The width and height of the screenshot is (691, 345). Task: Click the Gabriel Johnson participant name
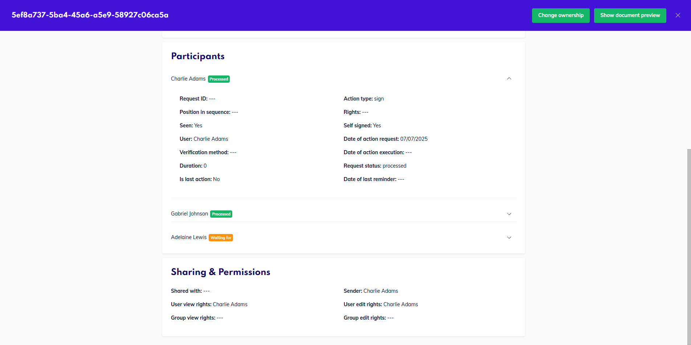(189, 214)
